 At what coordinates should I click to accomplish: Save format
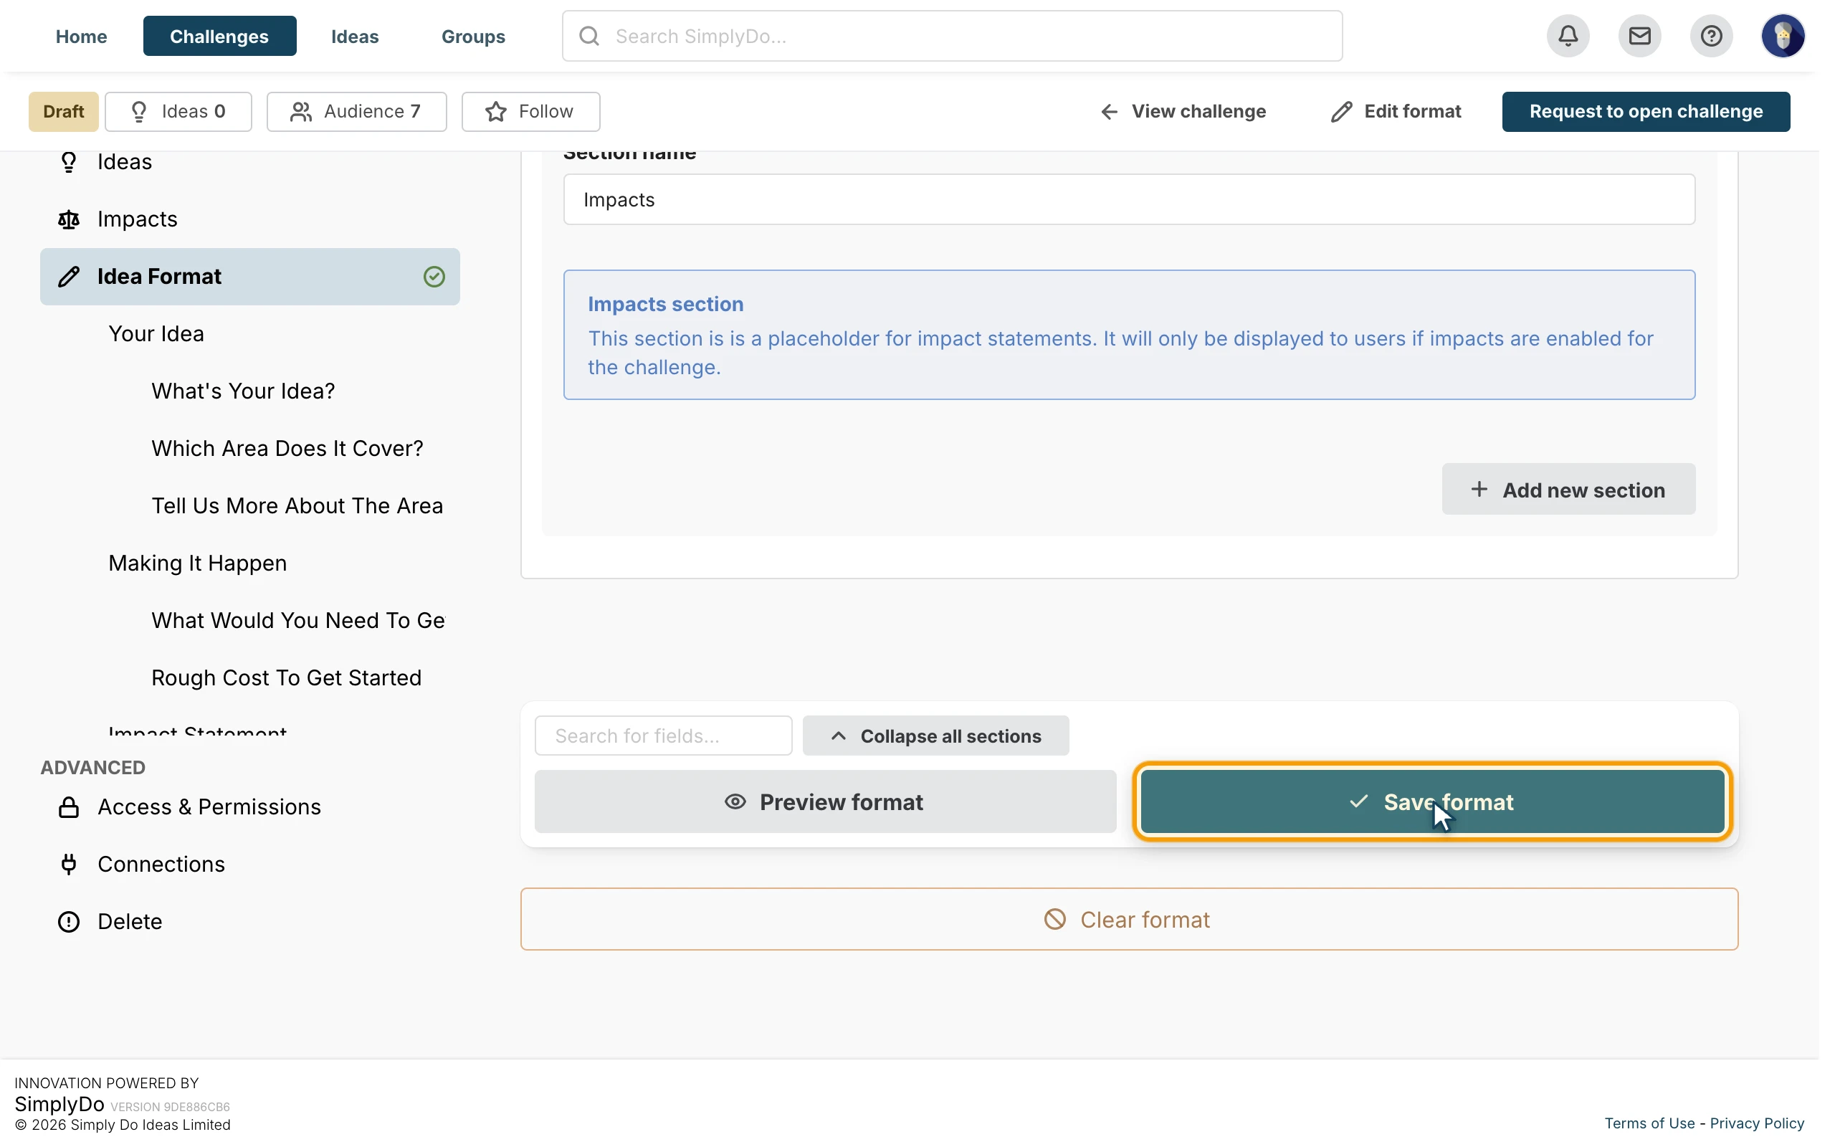click(x=1432, y=802)
